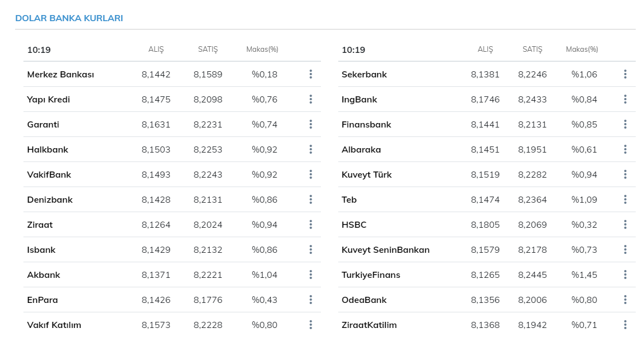Click the kebab icon for OdeaBank row
Viewport: 643px width, 343px height.
[625, 300]
